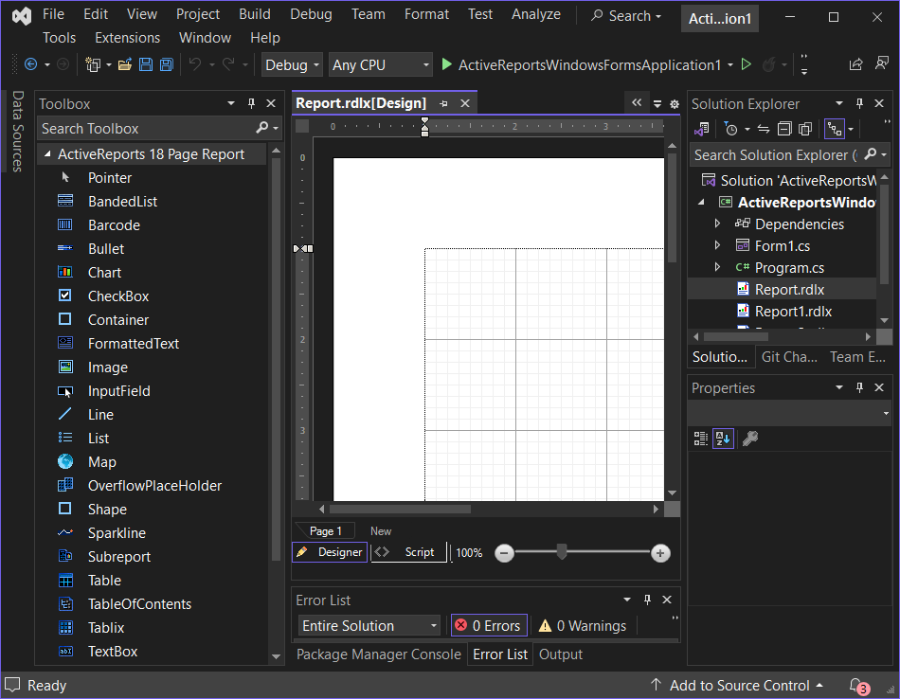900x699 pixels.
Task: Select the Barcode toolbox item
Action: [114, 225]
